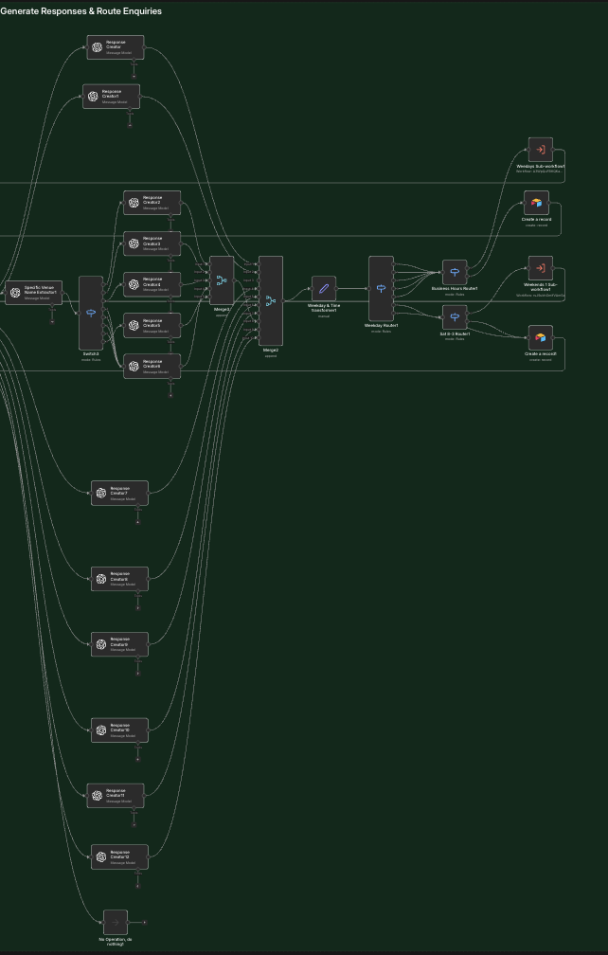Click the Generate Responses & Route Enquiries title
This screenshot has width=608, height=955.
pyautogui.click(x=81, y=11)
